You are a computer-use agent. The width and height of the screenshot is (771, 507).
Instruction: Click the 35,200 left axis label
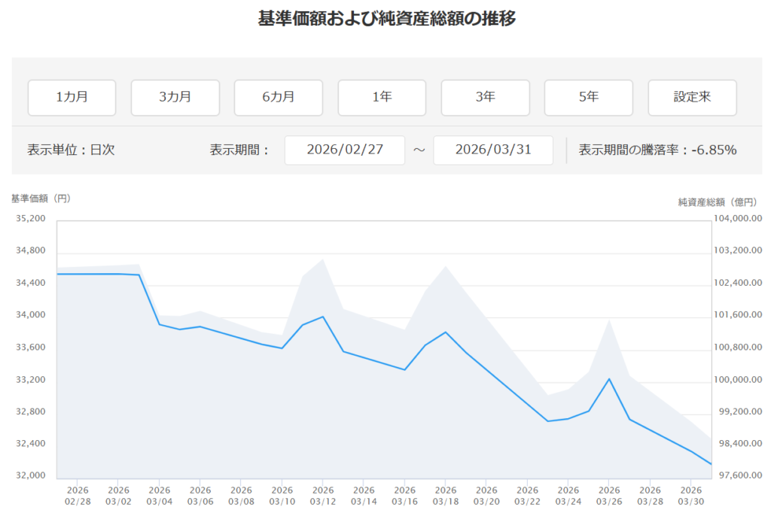coord(31,219)
